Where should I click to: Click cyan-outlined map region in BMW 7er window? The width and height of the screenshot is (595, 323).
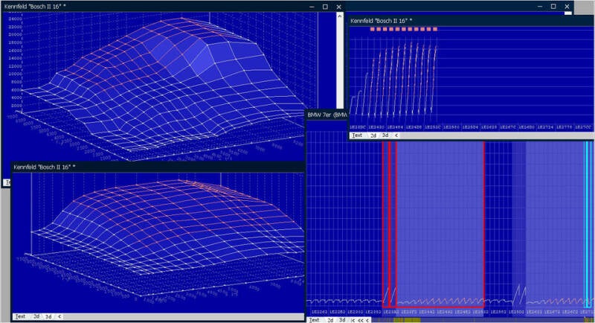(x=588, y=224)
